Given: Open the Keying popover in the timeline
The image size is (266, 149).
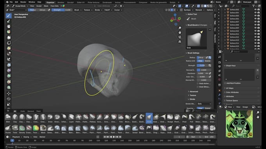Looking at the screenshot, I should (27, 137).
